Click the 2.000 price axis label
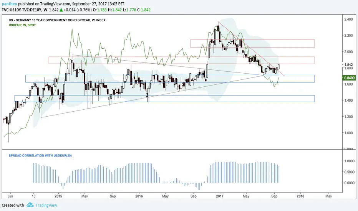The image size is (358, 211). (x=349, y=52)
